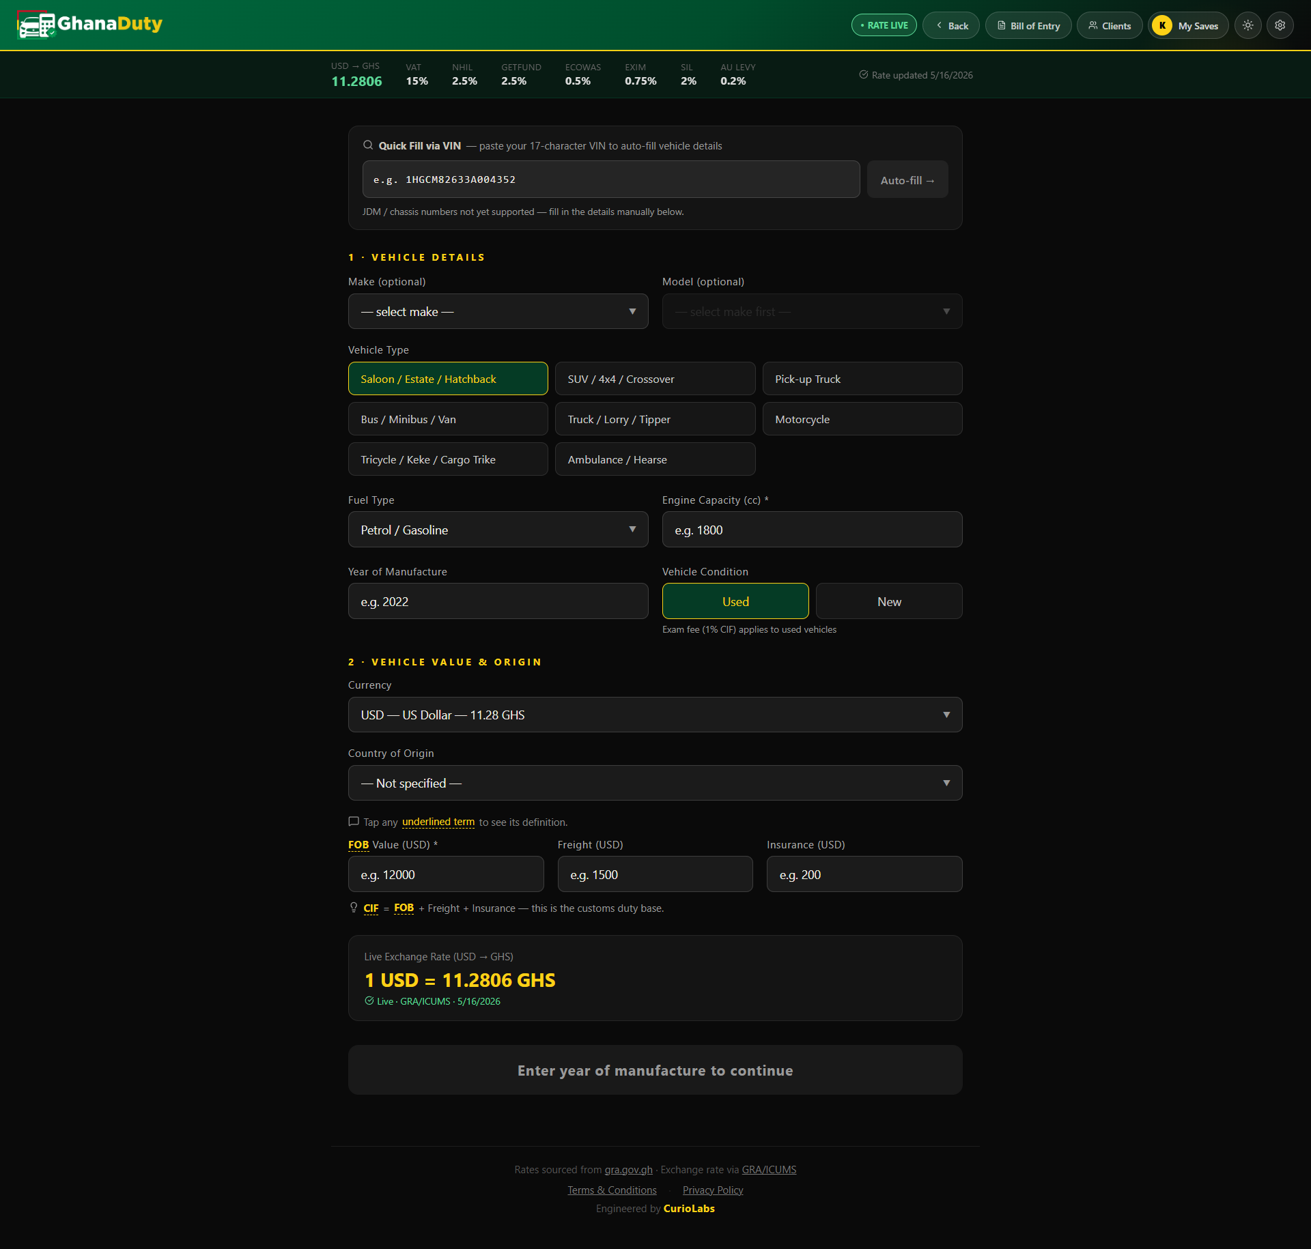Screen dimensions: 1311x1249
Task: Focus the Freight (USD) input
Action: (x=655, y=874)
